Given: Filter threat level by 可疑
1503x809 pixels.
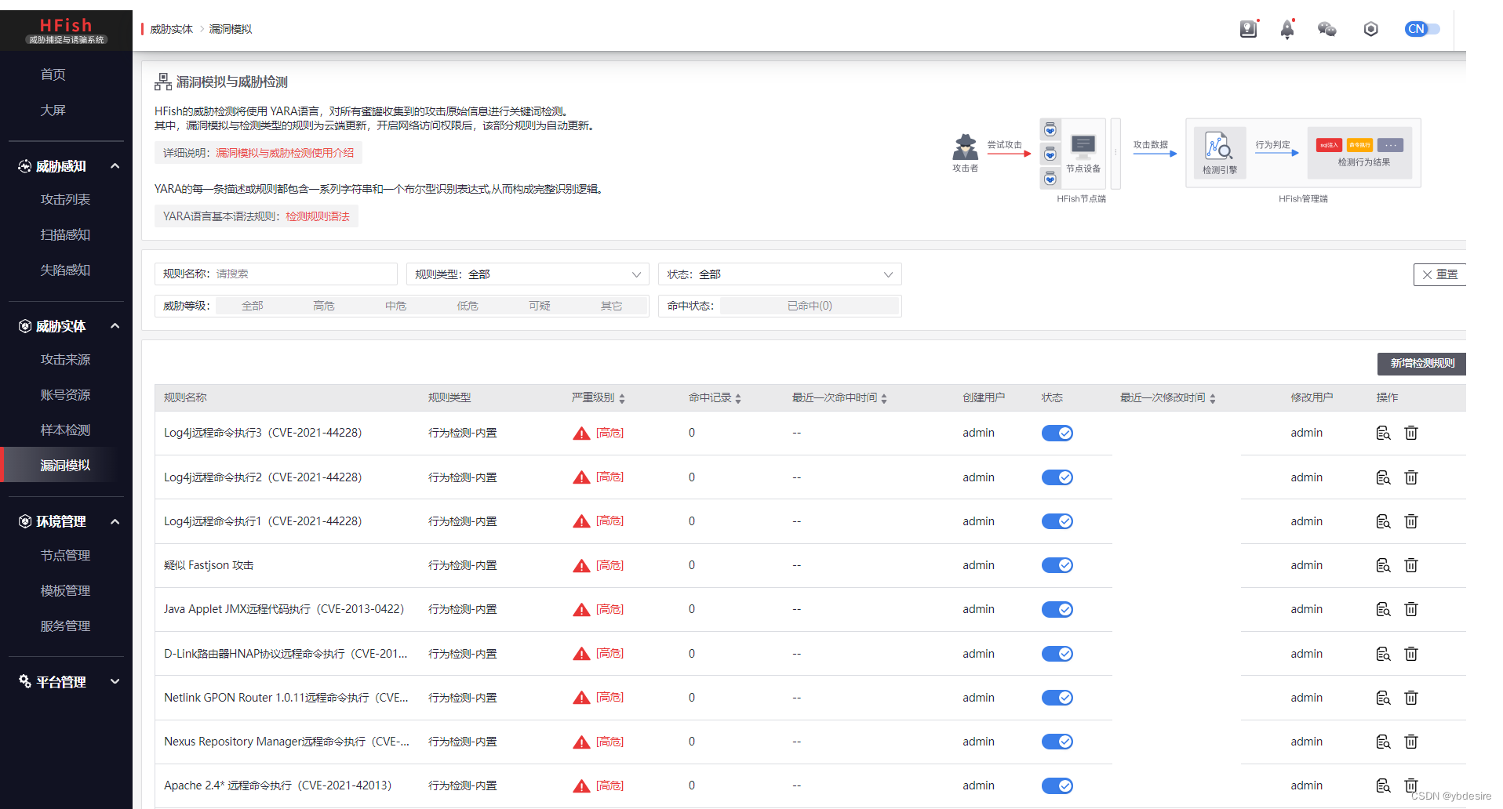Looking at the screenshot, I should click(540, 306).
